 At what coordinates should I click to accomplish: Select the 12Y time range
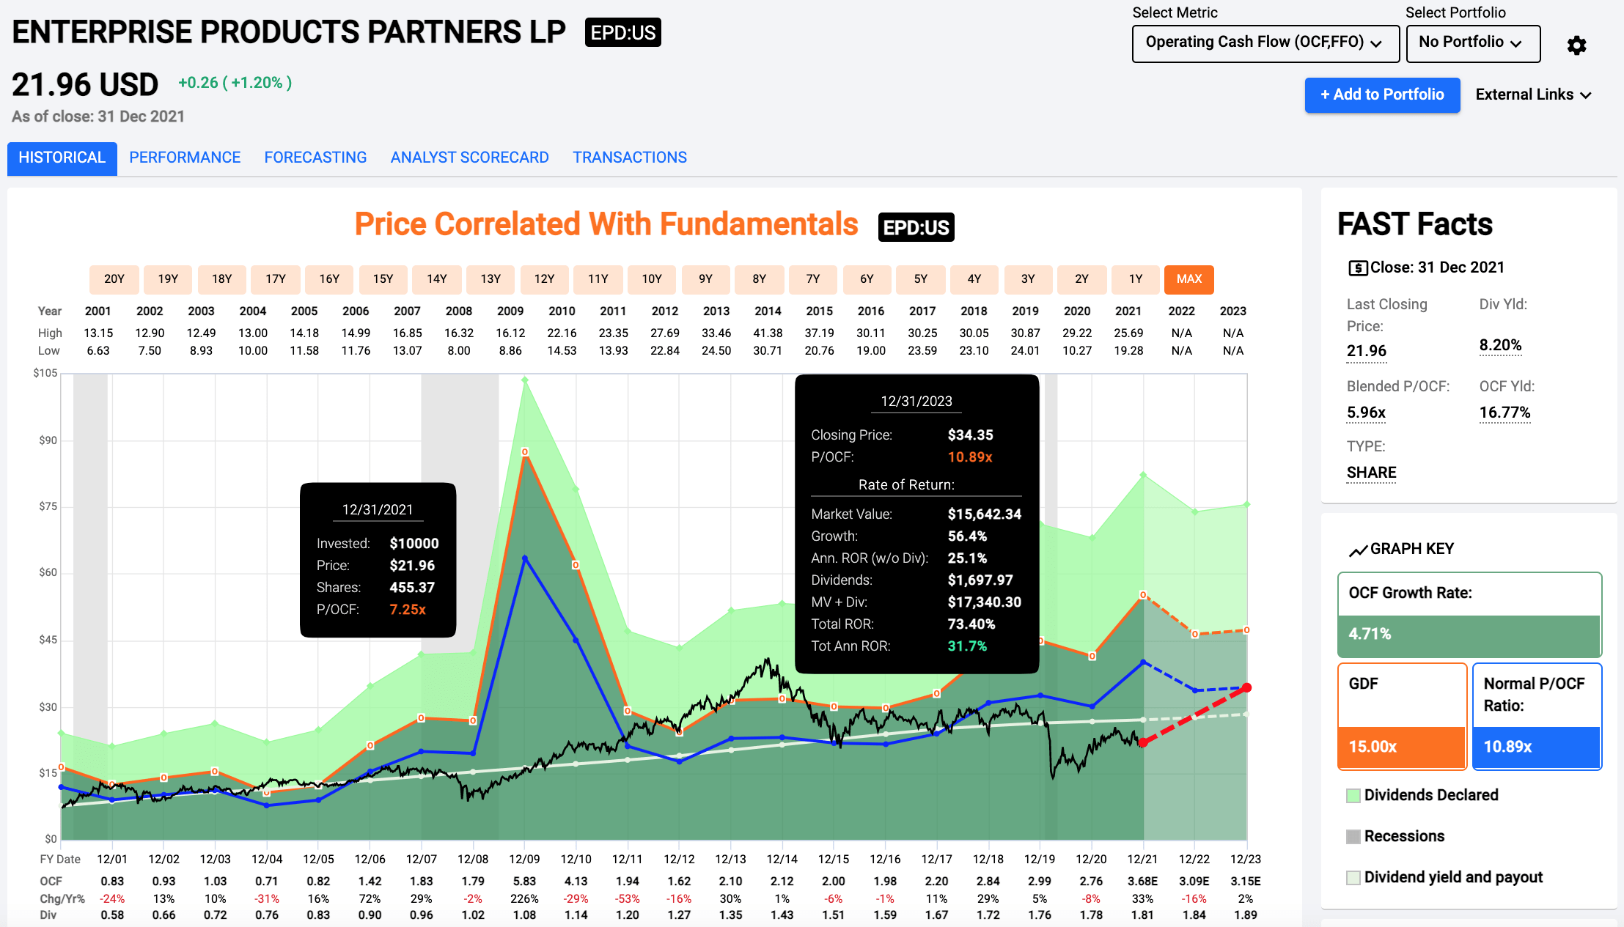tap(545, 279)
